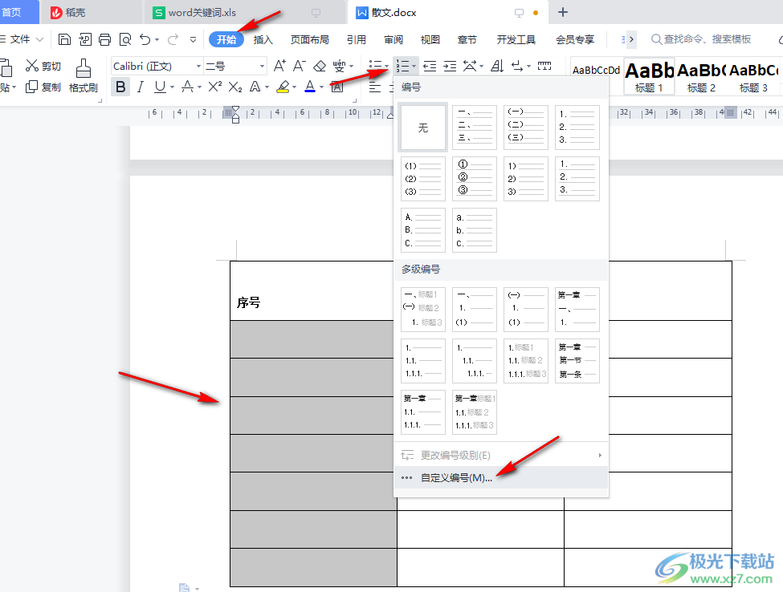Open the pinyin guide 拼音 tool

[341, 67]
